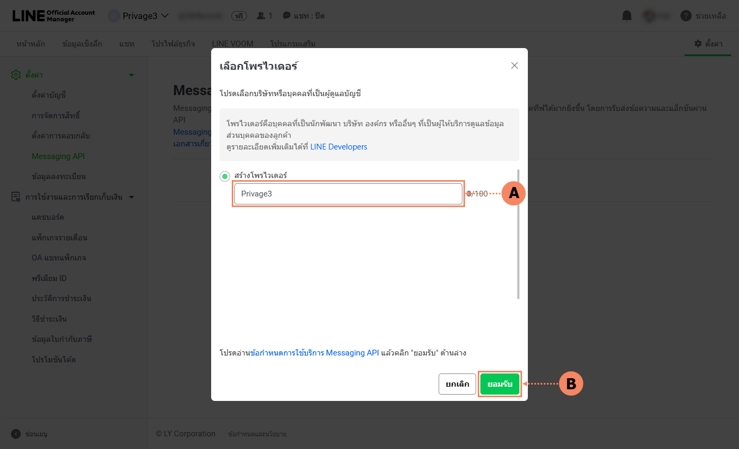
Task: Collapse the settings section in sidebar
Action: pos(131,75)
